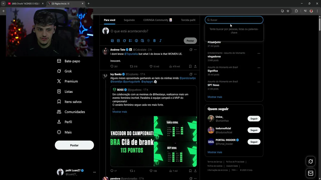Open options for Significa trend
Viewport: 321px width, 180px height.
point(259,68)
